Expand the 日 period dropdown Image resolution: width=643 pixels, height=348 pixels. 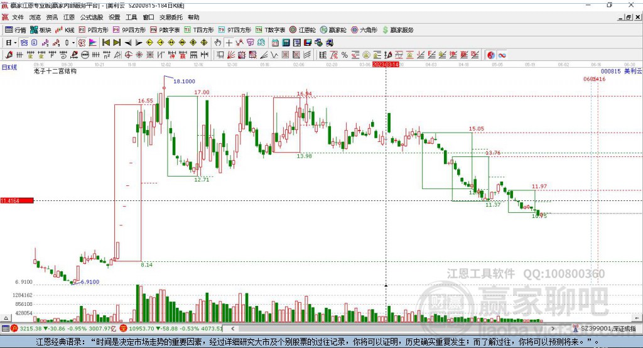[16, 43]
